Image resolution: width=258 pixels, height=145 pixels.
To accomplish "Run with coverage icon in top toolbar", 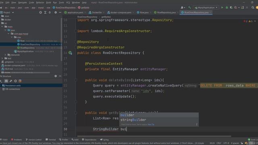I will coord(231,8).
